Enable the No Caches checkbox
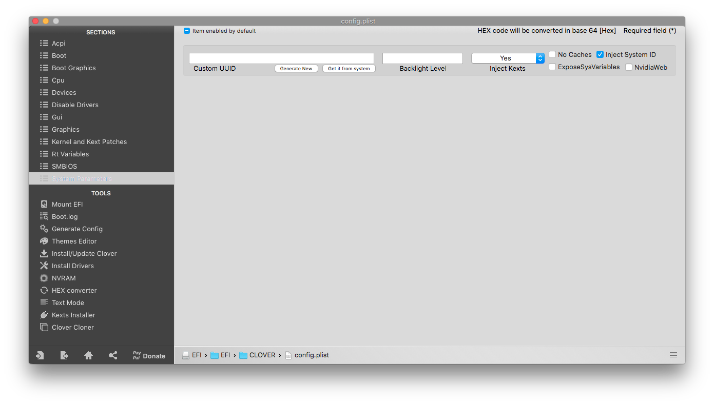The width and height of the screenshot is (714, 405). coord(552,54)
